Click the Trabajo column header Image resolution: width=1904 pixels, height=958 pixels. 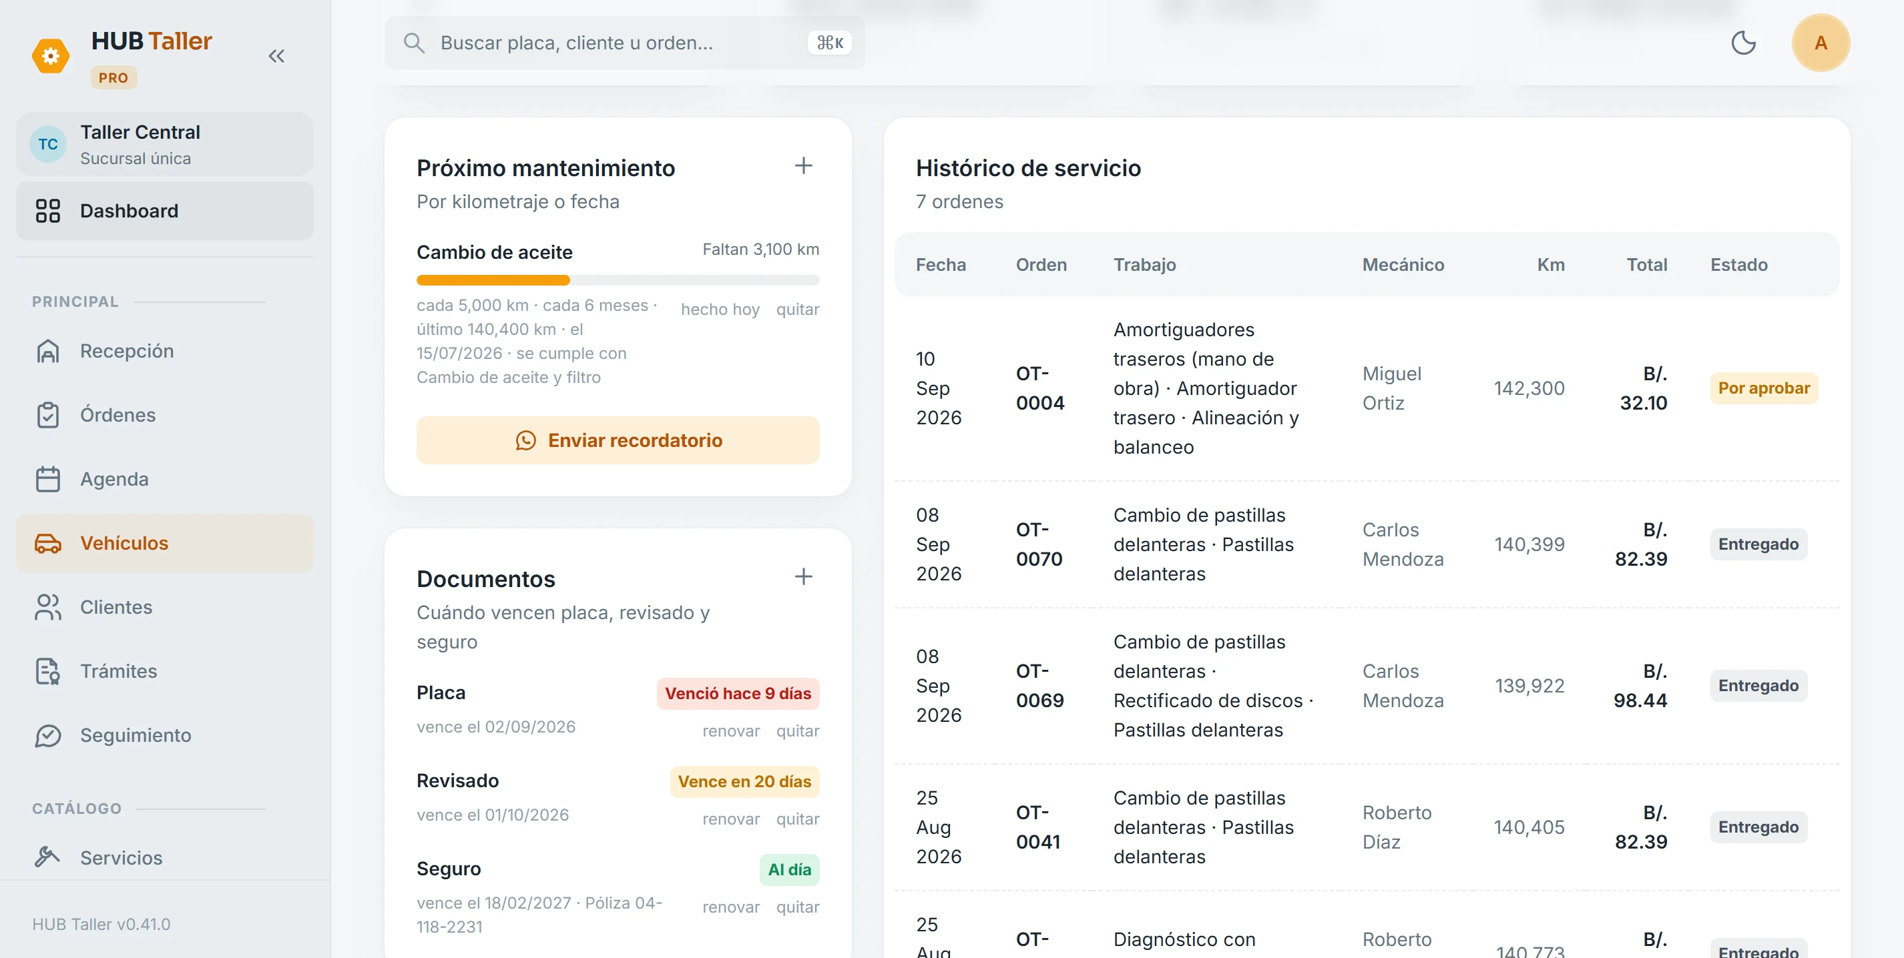point(1144,264)
